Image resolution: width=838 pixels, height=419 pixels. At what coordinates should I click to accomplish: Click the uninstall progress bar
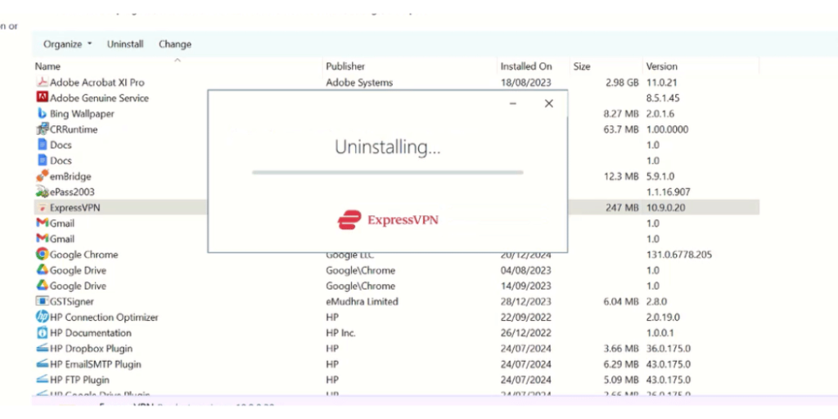387,173
